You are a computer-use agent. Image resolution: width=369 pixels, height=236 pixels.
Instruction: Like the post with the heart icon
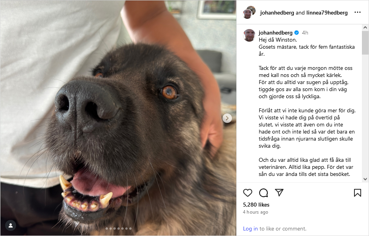click(248, 193)
